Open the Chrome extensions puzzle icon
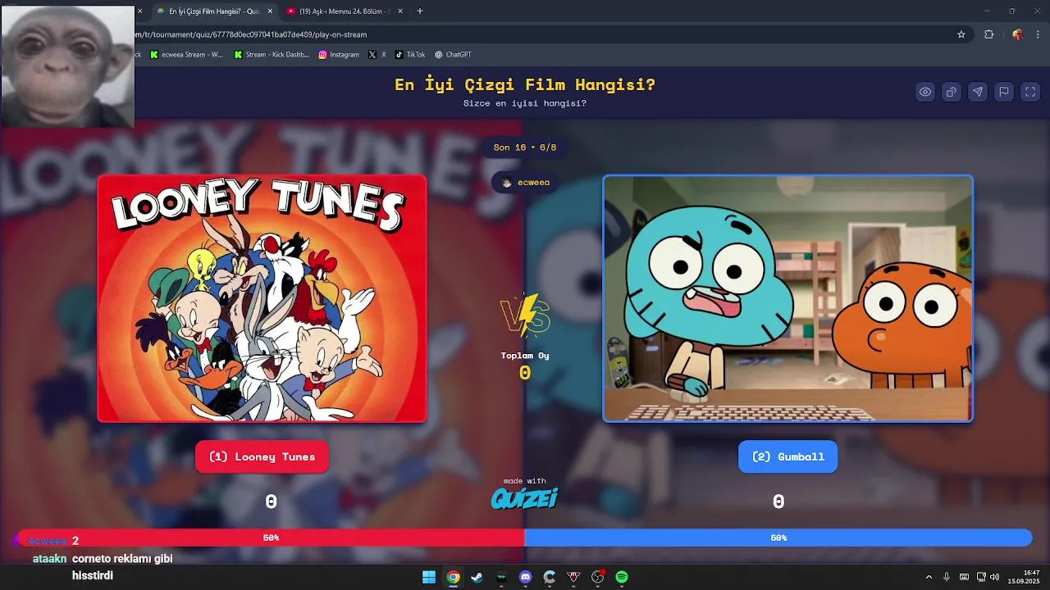Viewport: 1050px width, 590px height. coord(988,34)
